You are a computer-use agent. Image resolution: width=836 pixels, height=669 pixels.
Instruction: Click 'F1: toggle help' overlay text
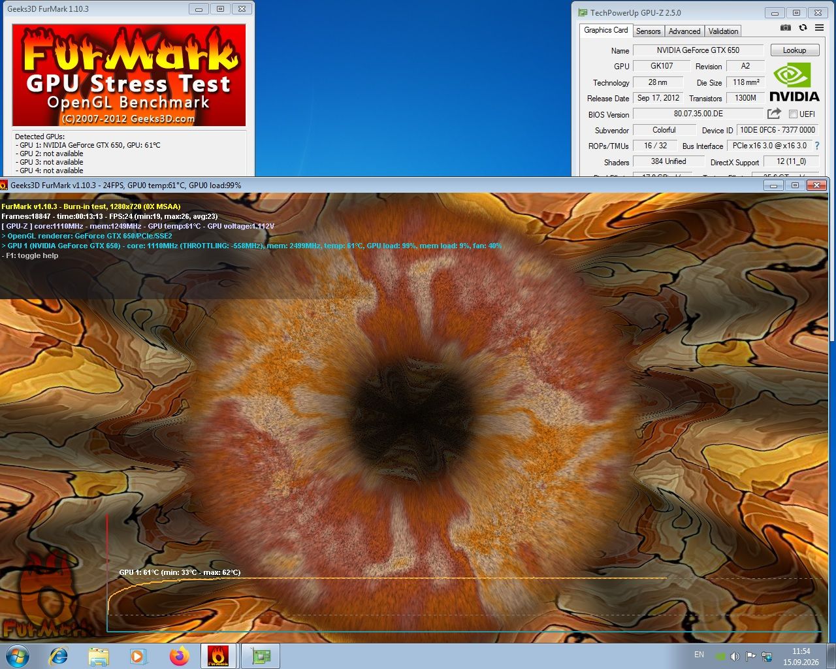click(x=30, y=255)
